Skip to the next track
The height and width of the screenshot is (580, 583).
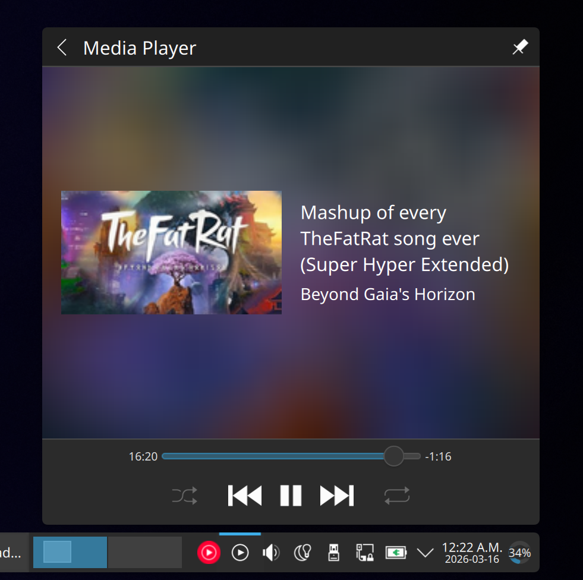(337, 496)
